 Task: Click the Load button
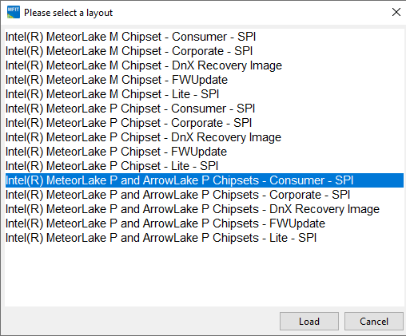[309, 322]
